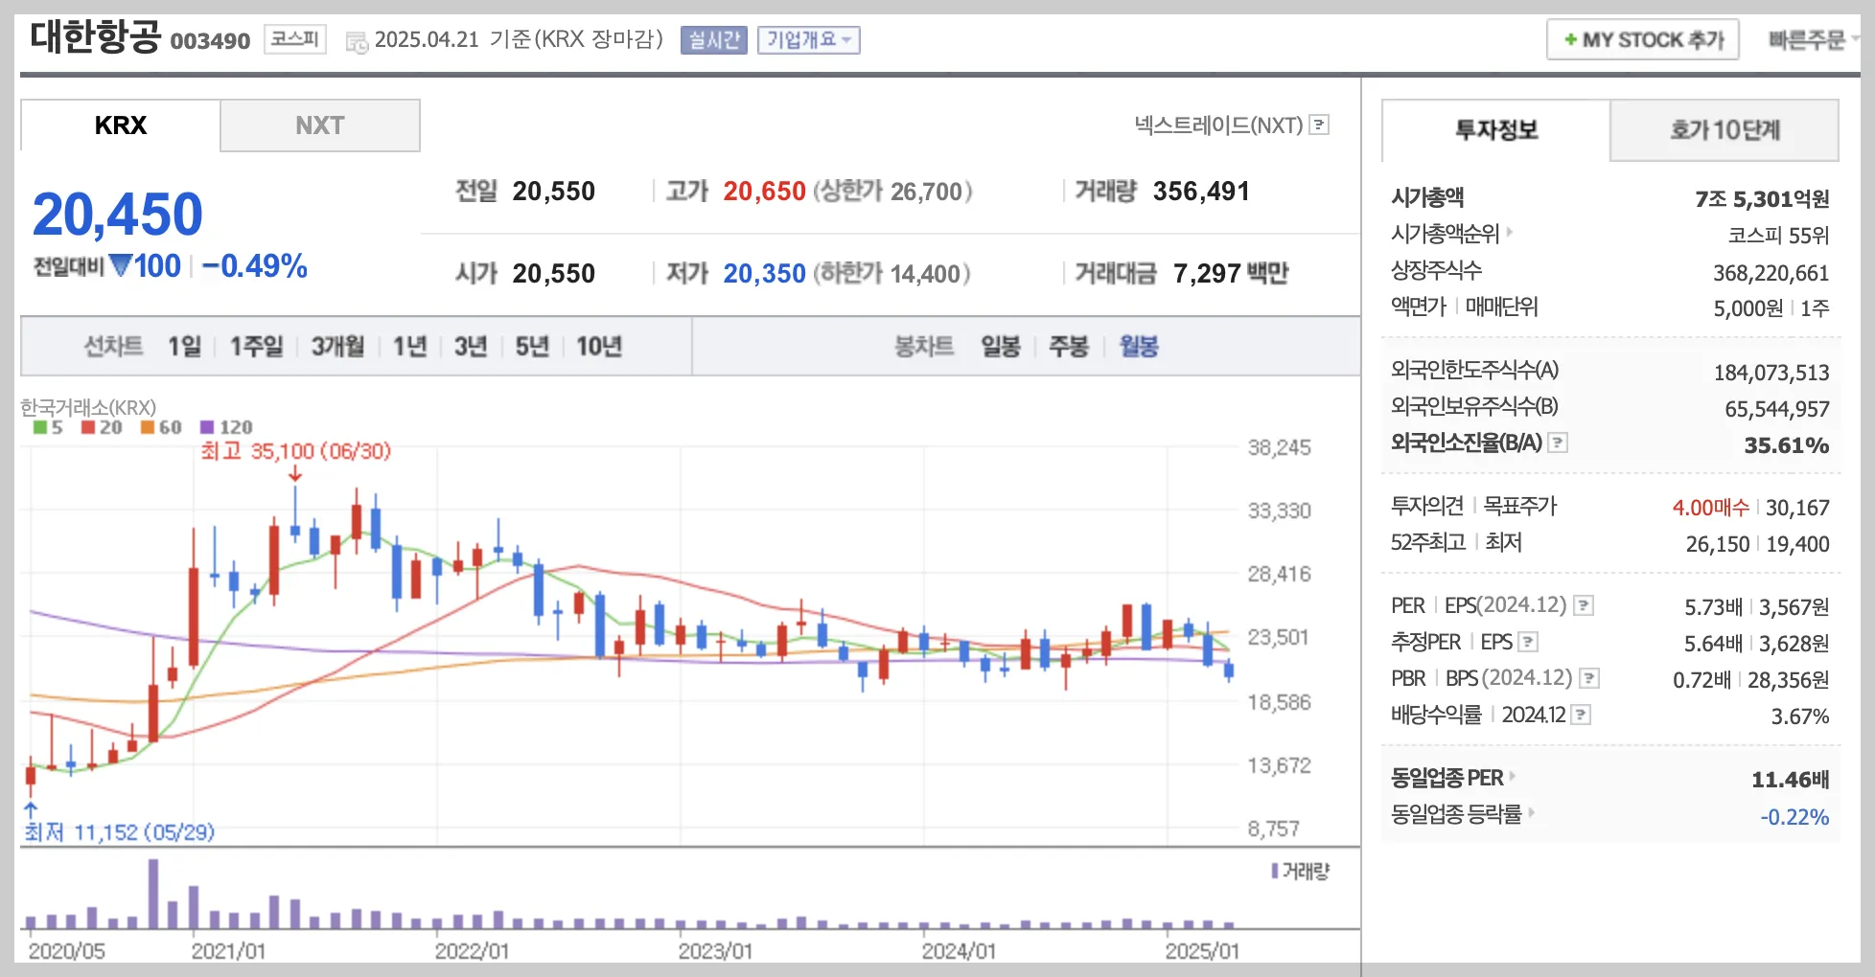Show the 3개월 line chart
Screen dimensions: 1875x977
click(337, 346)
